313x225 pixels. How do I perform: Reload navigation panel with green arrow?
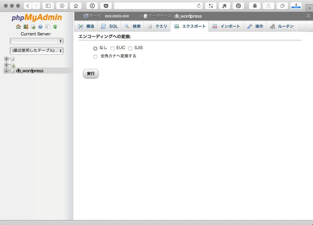[55, 27]
